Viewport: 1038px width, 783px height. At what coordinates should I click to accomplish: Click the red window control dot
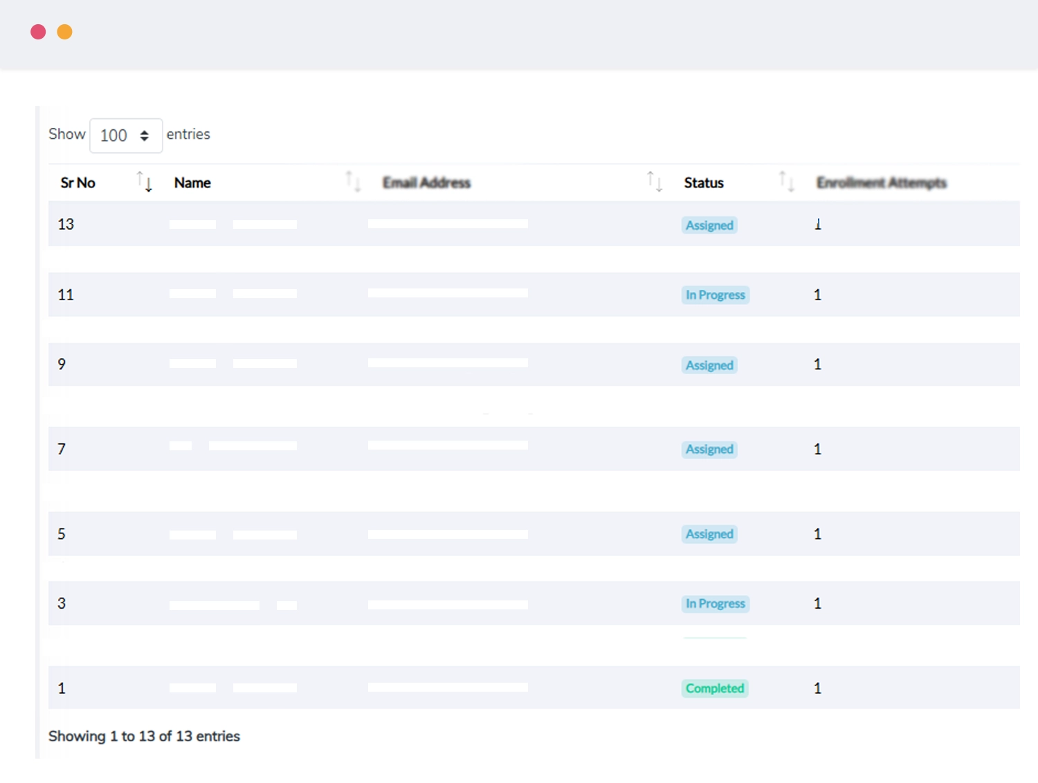click(x=38, y=32)
